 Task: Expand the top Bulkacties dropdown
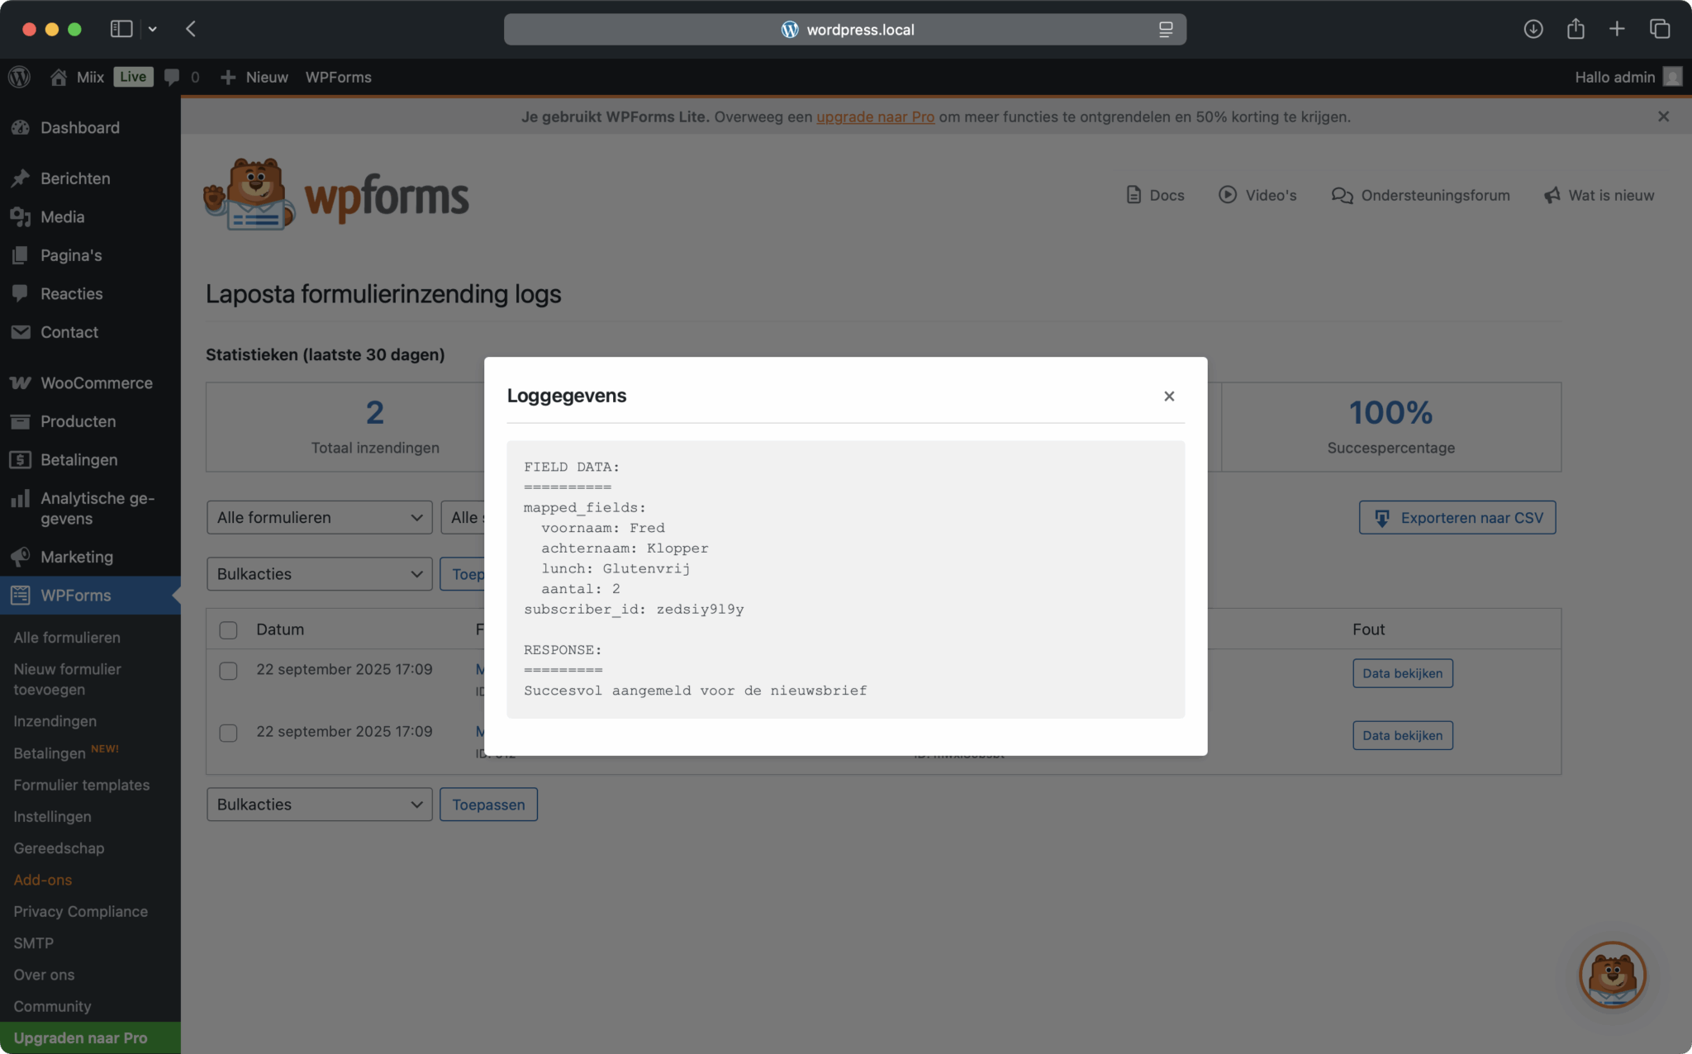[x=319, y=574]
